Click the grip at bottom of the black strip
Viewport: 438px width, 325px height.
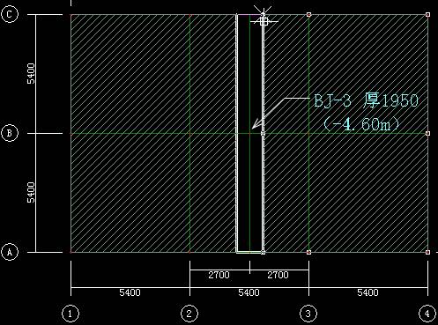coord(263,252)
